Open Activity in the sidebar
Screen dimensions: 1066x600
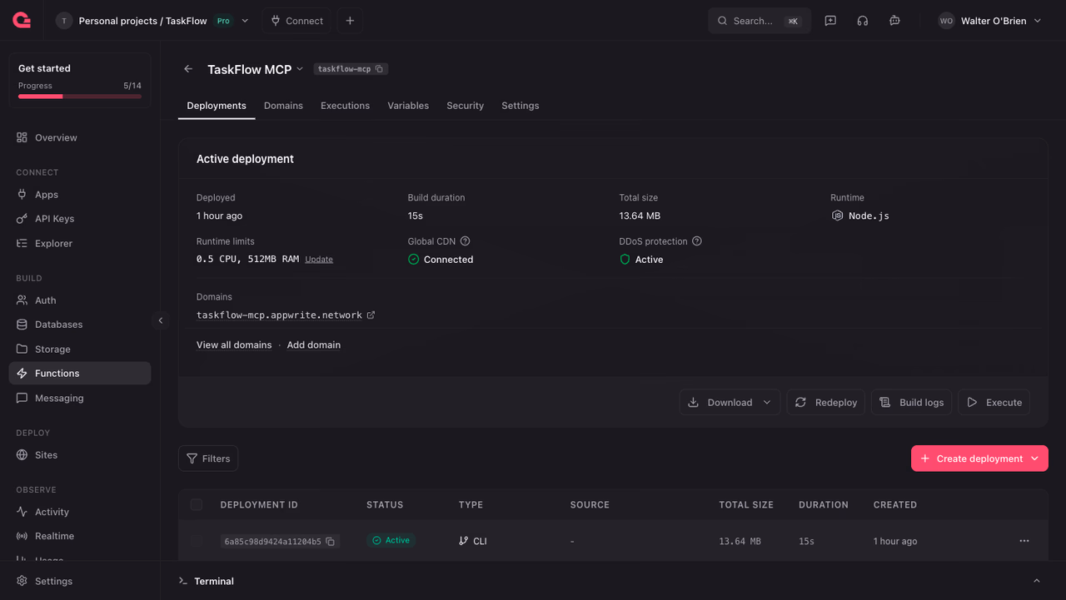coord(80,513)
